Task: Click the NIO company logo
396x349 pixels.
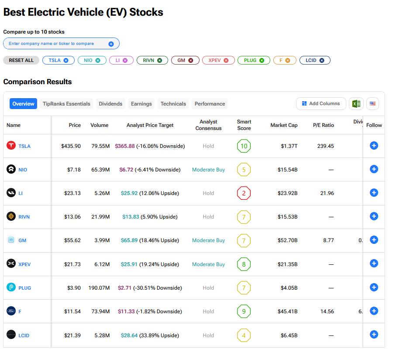Action: pos(11,169)
